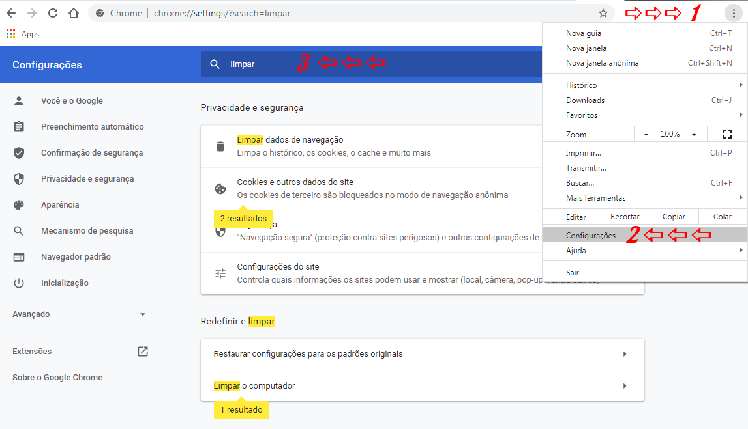Click the power icon for Inicialização
This screenshot has width=748, height=429.
click(19, 283)
